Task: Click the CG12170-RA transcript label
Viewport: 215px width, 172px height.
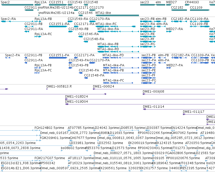Action: (100, 19)
